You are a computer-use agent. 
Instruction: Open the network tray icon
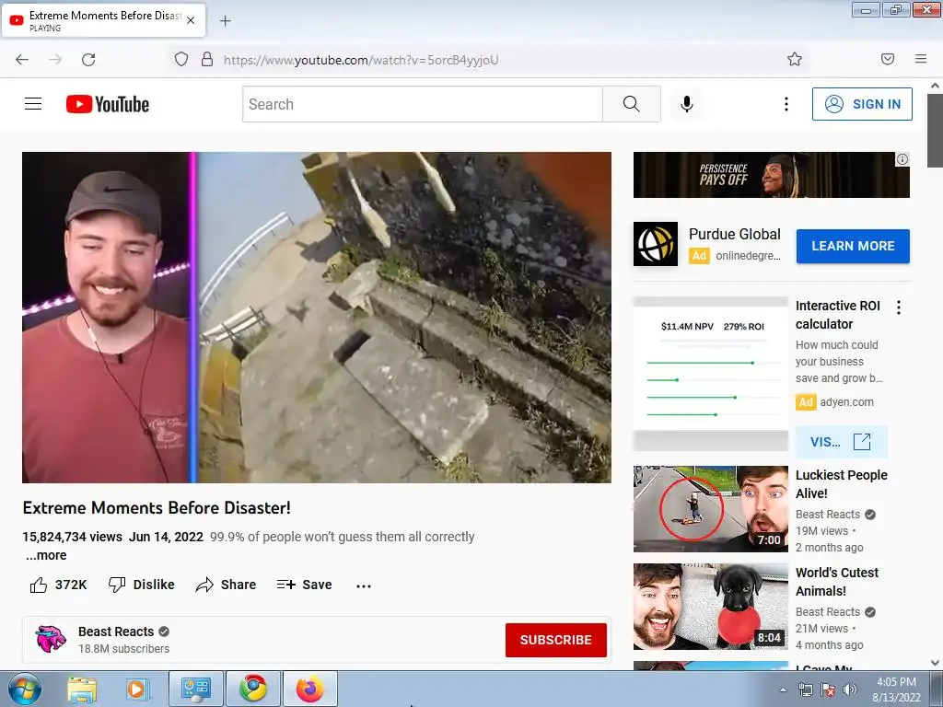coord(805,690)
